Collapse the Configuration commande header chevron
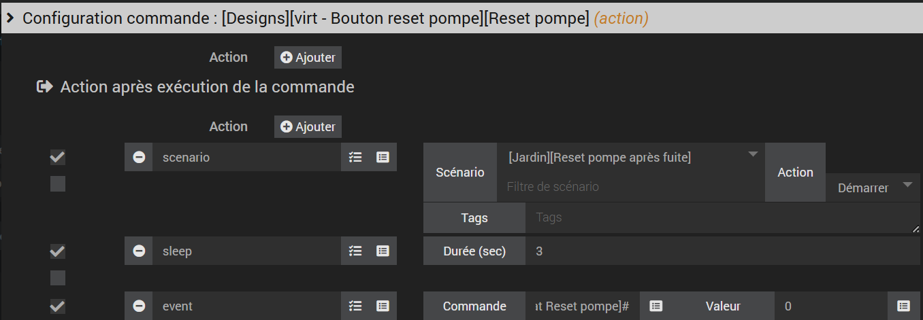Viewport: 923px width, 320px height. click(x=10, y=18)
